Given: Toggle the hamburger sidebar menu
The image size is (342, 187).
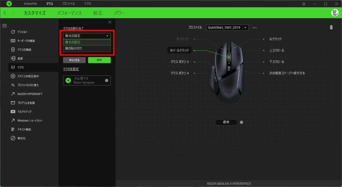Looking at the screenshot, I should click(5, 26).
